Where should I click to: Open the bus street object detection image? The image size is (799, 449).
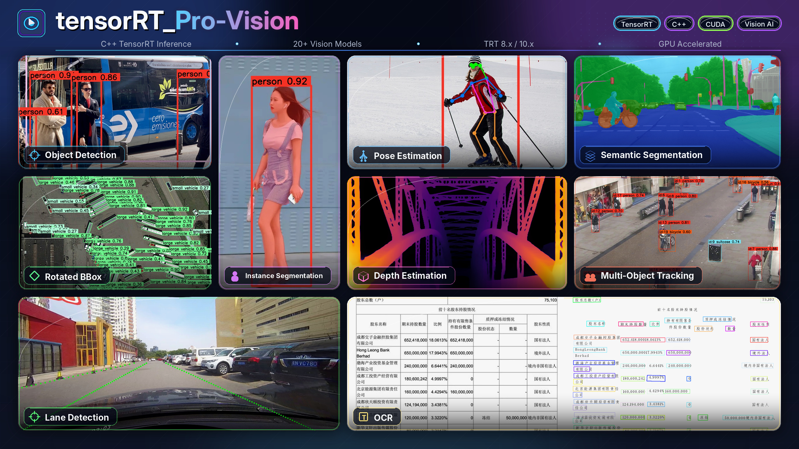[x=115, y=112]
